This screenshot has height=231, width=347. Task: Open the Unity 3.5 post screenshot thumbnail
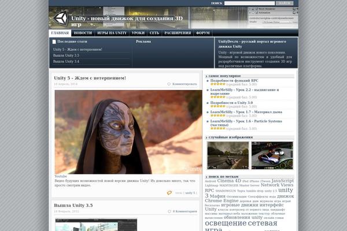coord(96,225)
